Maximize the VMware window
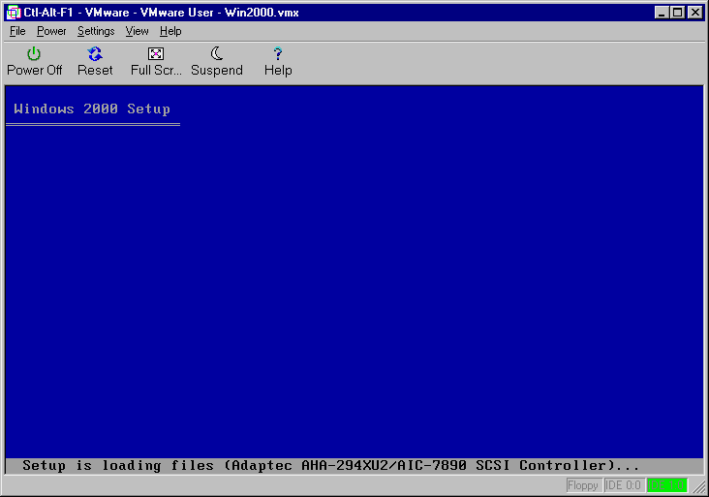 [678, 13]
